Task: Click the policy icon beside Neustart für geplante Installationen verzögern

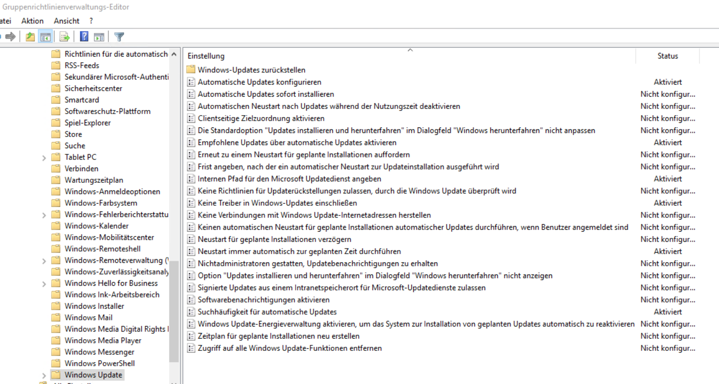Action: click(191, 239)
